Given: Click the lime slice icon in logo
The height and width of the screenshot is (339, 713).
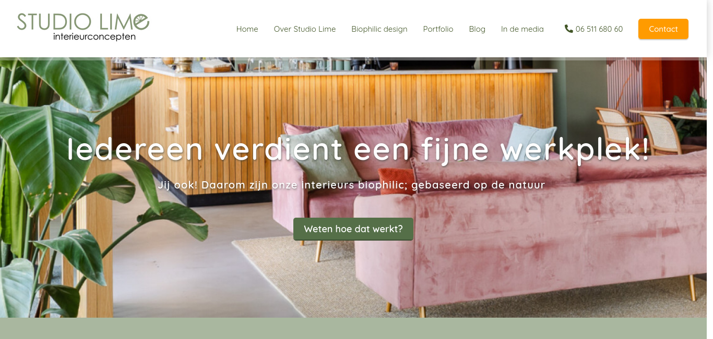Looking at the screenshot, I should 139,22.
